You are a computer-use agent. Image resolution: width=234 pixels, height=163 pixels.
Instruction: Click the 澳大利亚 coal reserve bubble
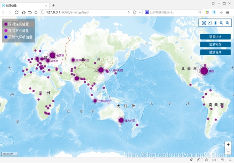click(121, 120)
